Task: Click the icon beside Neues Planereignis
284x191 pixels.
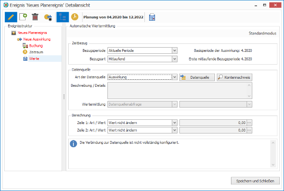Action: (x=14, y=33)
